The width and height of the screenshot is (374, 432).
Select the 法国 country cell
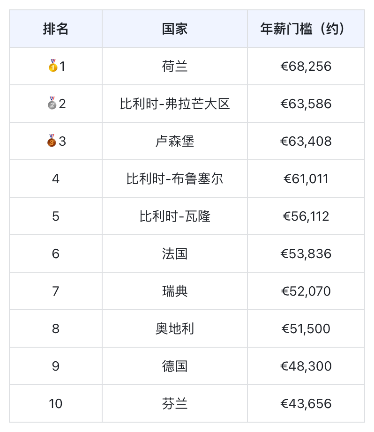pos(175,254)
